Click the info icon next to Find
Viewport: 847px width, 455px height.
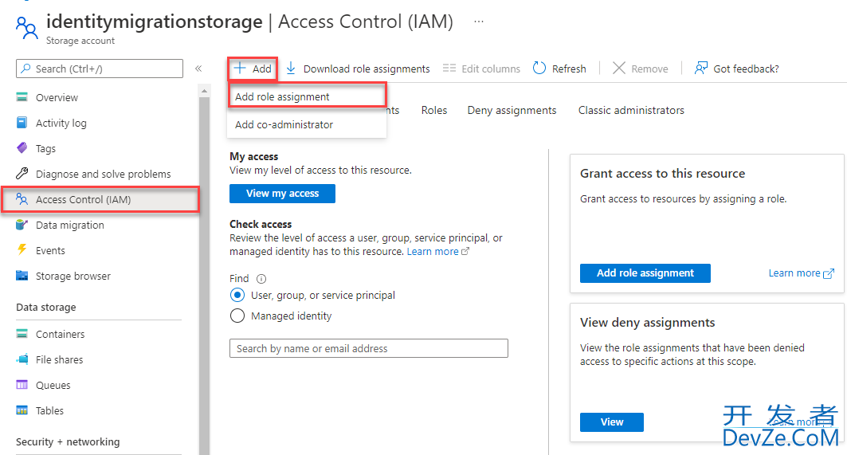pos(261,279)
